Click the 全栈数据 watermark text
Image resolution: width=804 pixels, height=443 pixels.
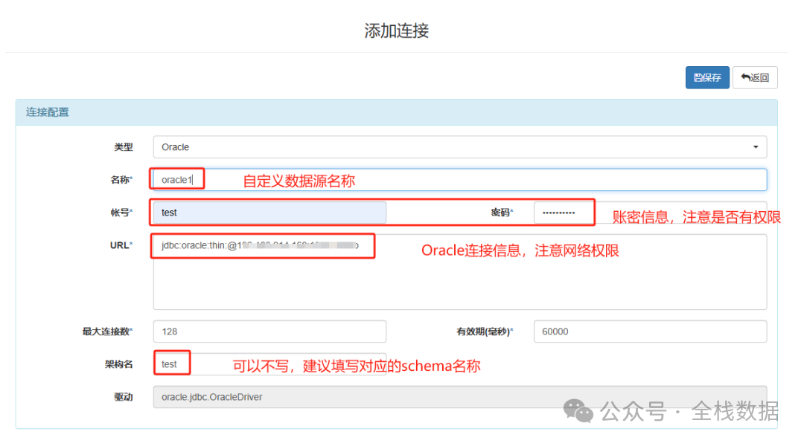[x=735, y=411]
